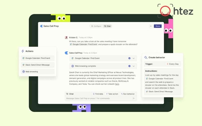Click the 'Today at 2:24pm' timestamp beside Kristen C.
The image size is (202, 126).
[x=86, y=38]
